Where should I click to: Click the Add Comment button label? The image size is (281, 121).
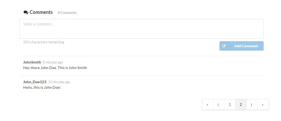(246, 46)
